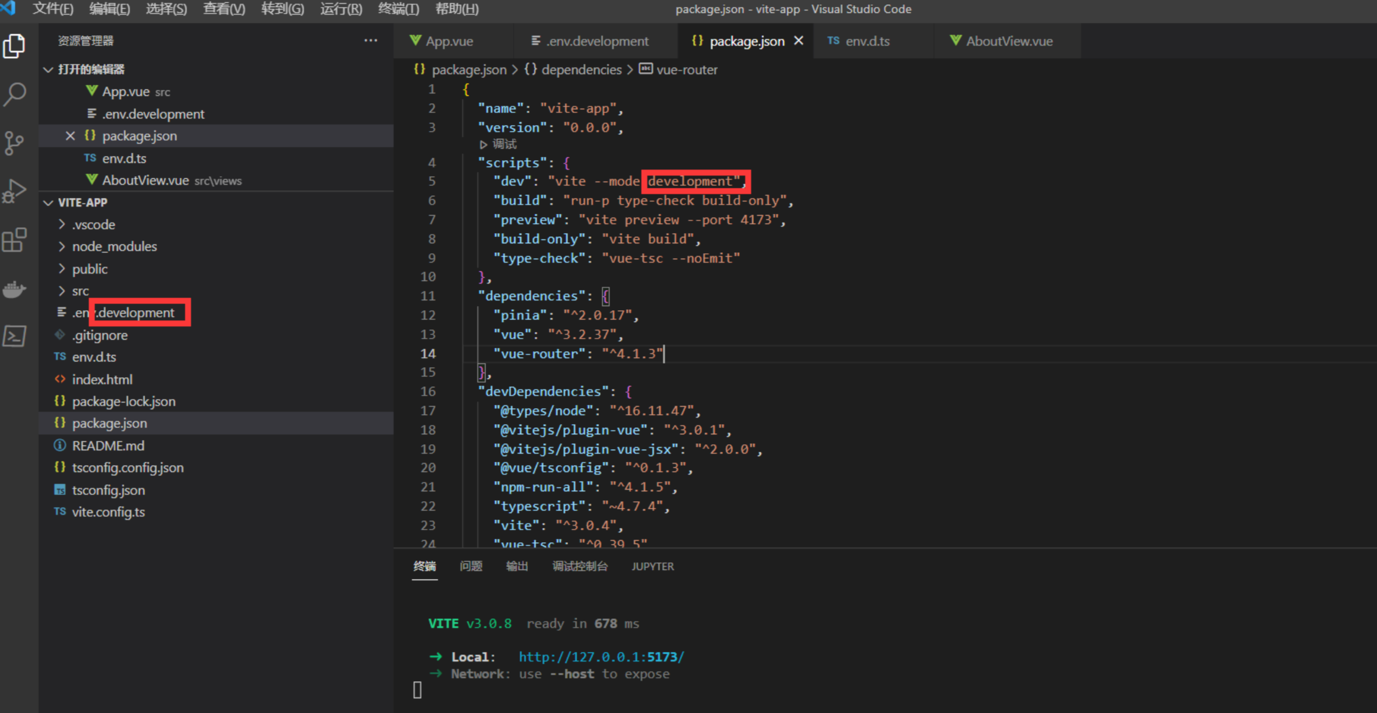Open the terminal-shaped activity bar icon

[x=14, y=336]
